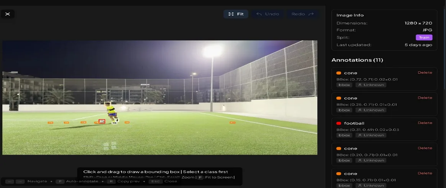Click the Esc Close key hint

point(163,181)
